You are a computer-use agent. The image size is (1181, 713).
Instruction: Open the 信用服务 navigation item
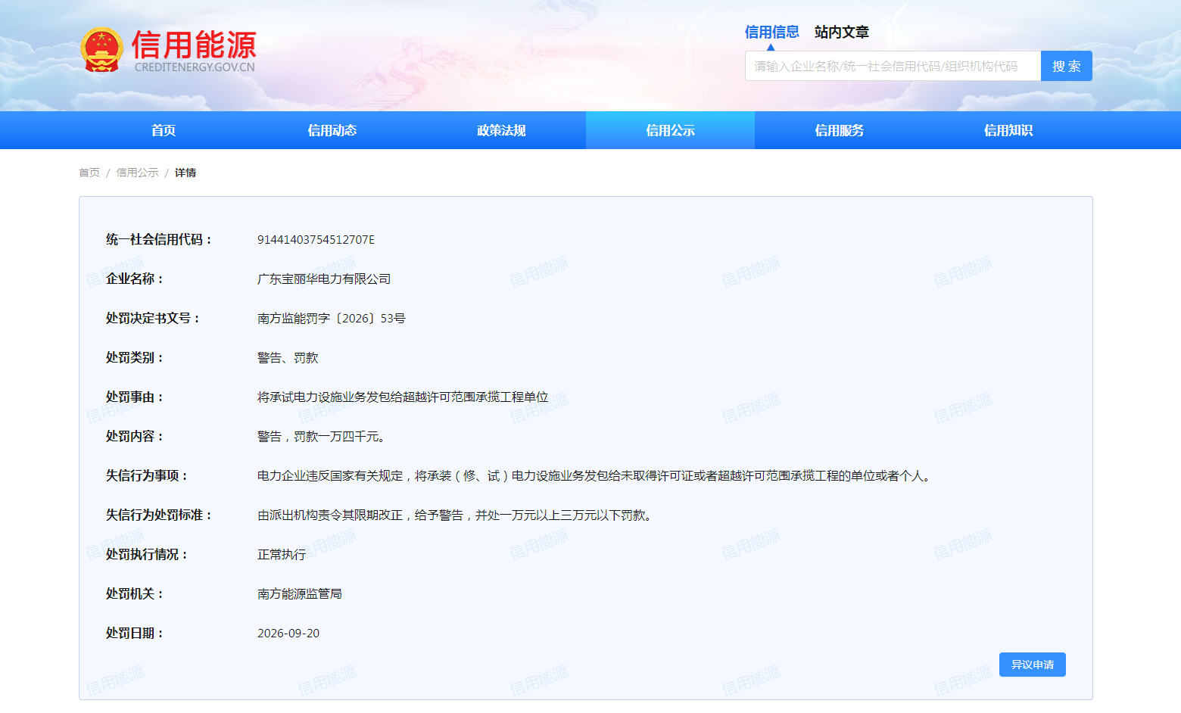coord(839,130)
